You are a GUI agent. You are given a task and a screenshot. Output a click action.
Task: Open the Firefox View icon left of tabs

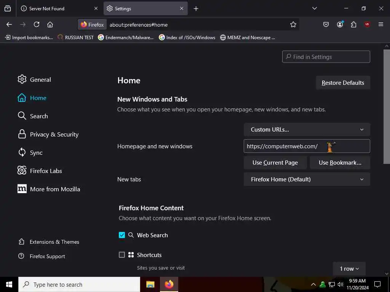[x=8, y=8]
